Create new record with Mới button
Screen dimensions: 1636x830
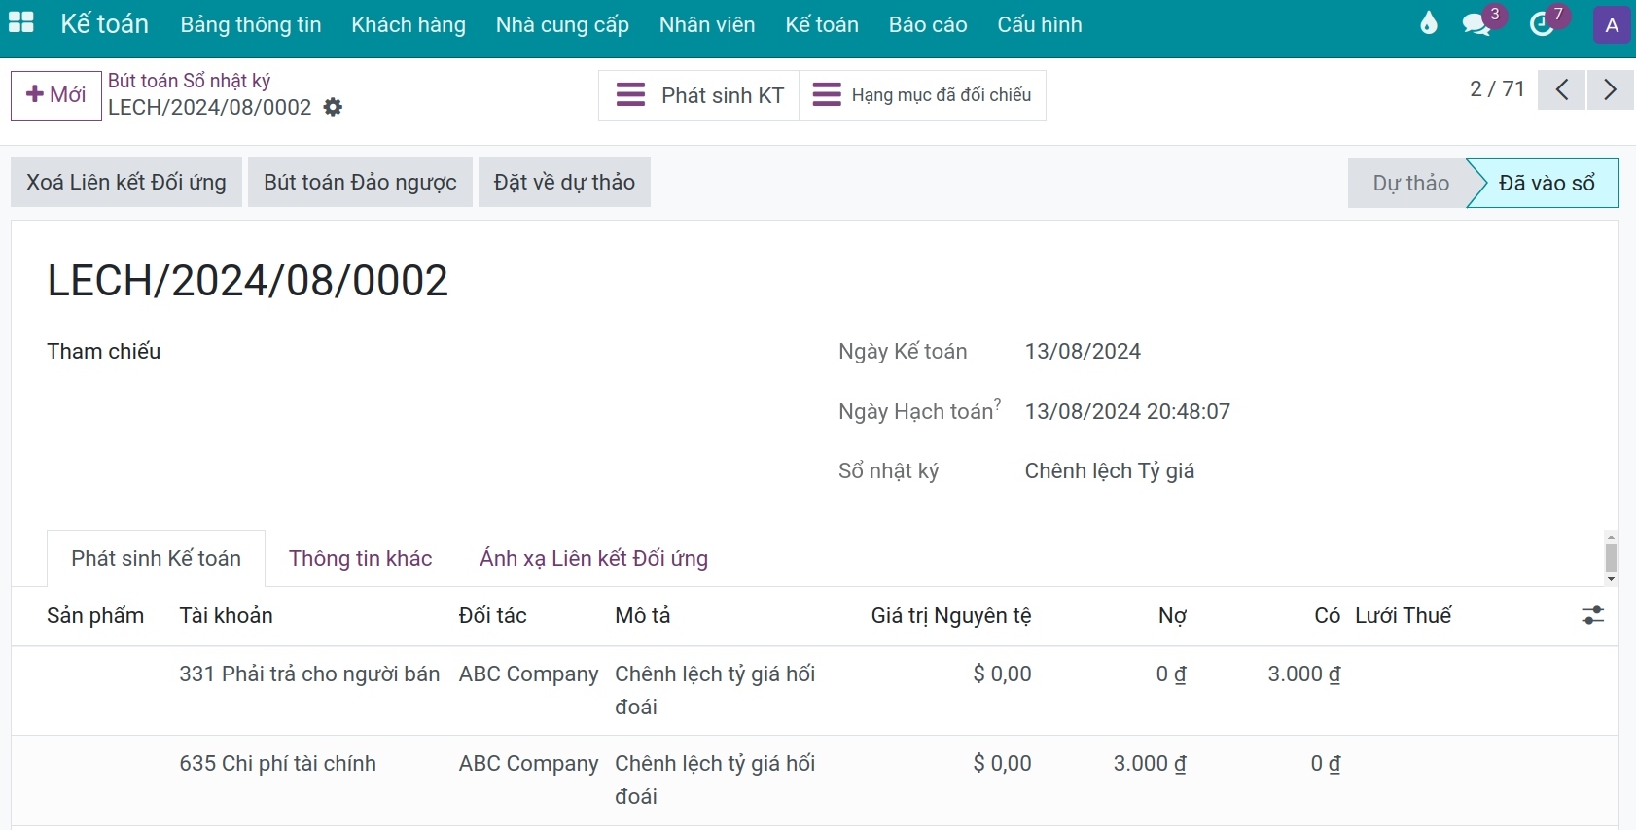56,95
